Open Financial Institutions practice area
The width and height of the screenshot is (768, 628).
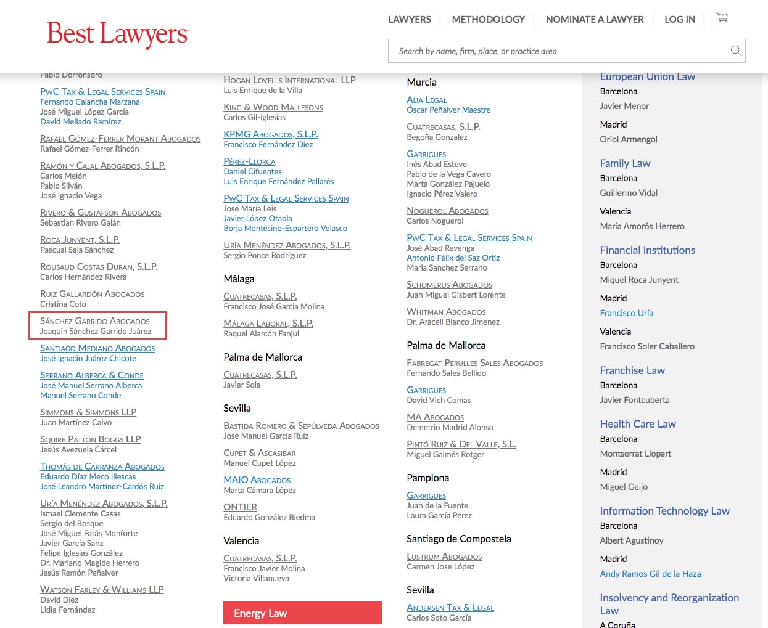pos(648,250)
